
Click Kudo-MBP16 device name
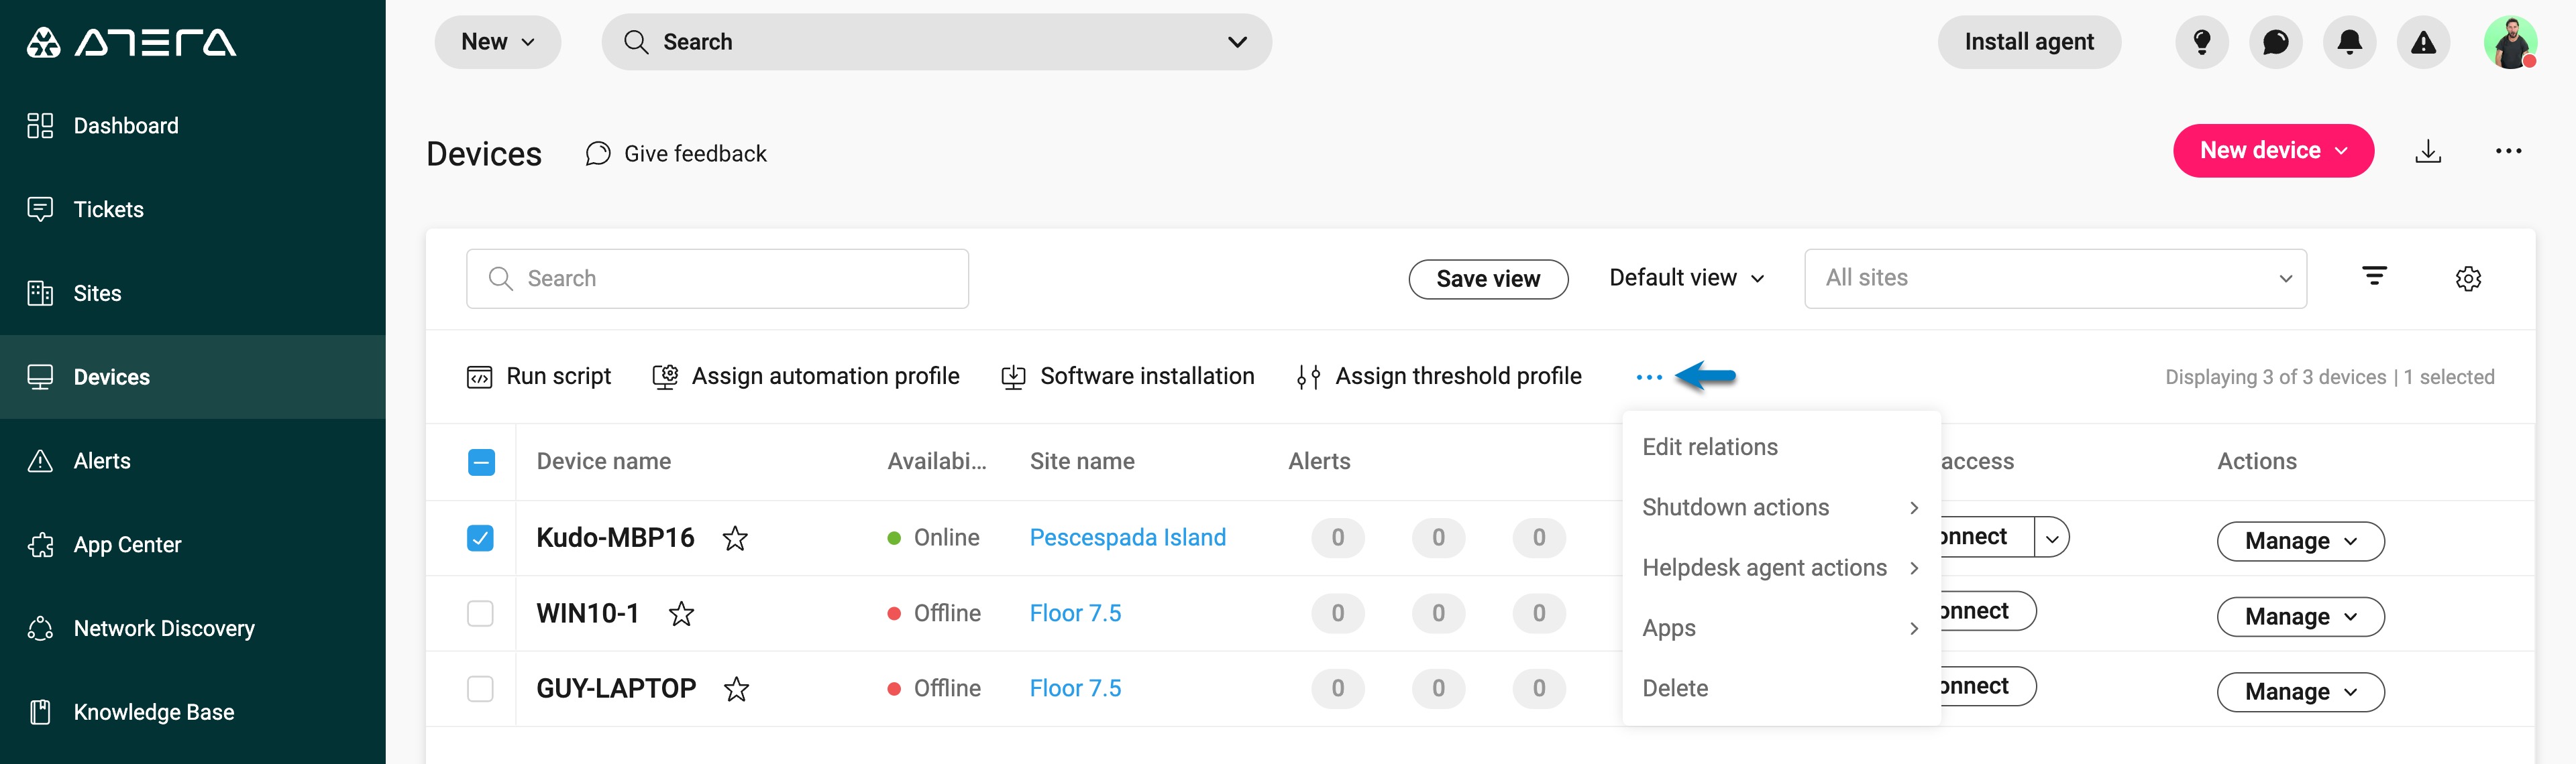615,537
